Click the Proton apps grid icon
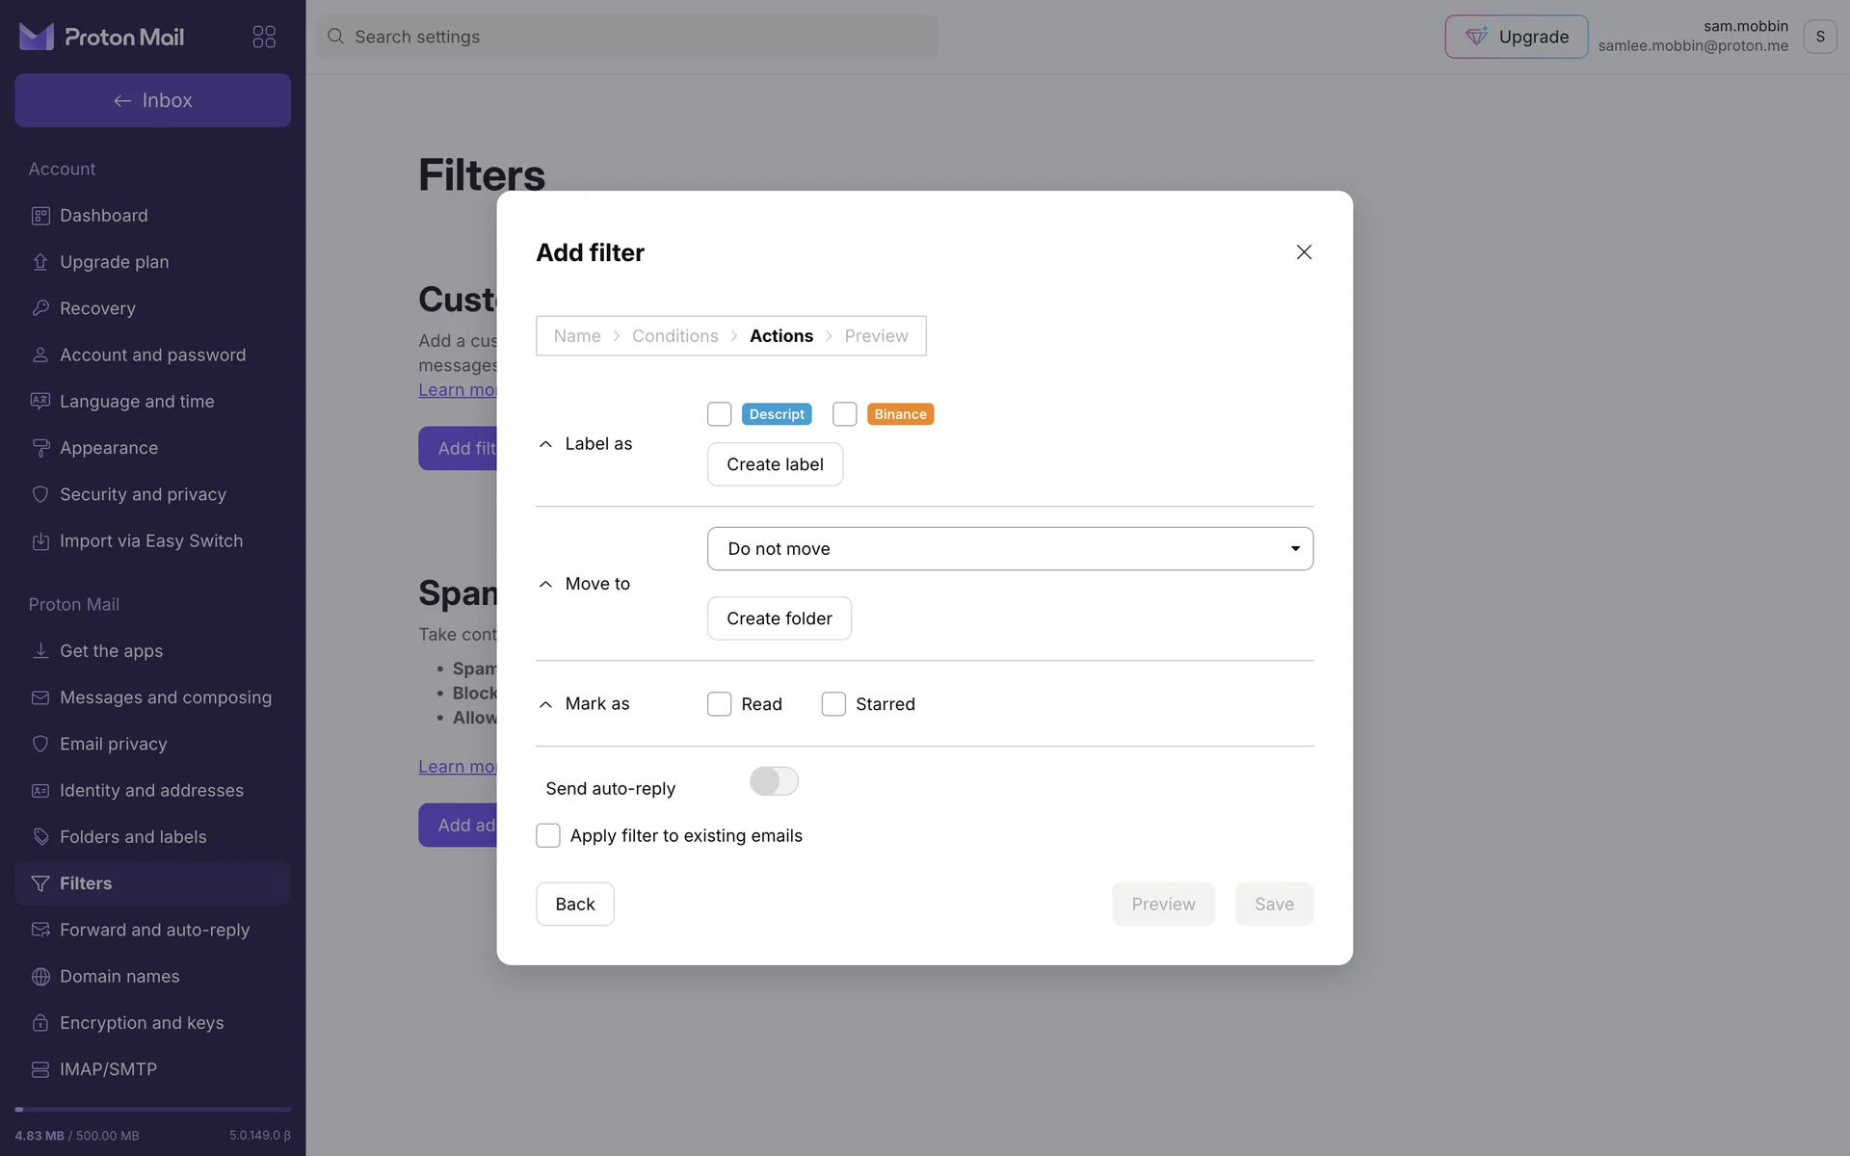The image size is (1850, 1156). point(264,37)
